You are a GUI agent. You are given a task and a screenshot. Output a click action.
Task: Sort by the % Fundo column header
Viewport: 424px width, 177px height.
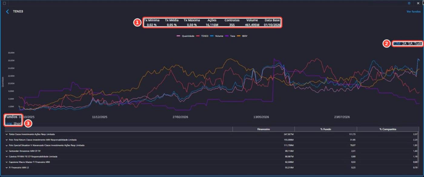326,129
